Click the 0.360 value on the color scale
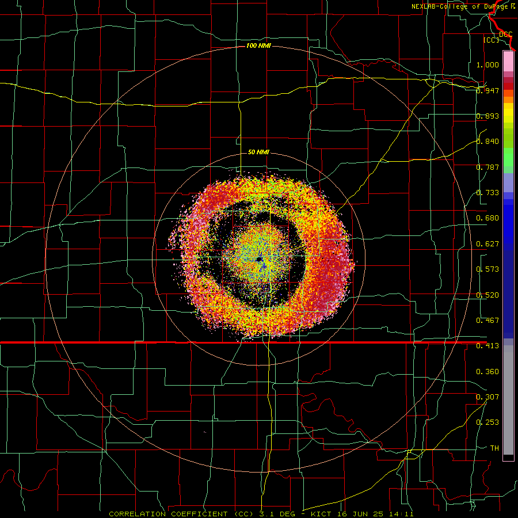This screenshot has height=518, width=518. pos(487,372)
